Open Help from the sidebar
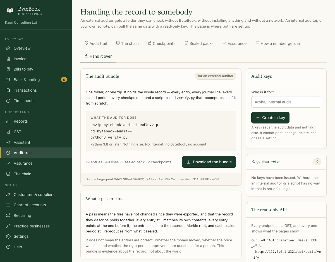This screenshot has width=335, height=262. pos(36,247)
